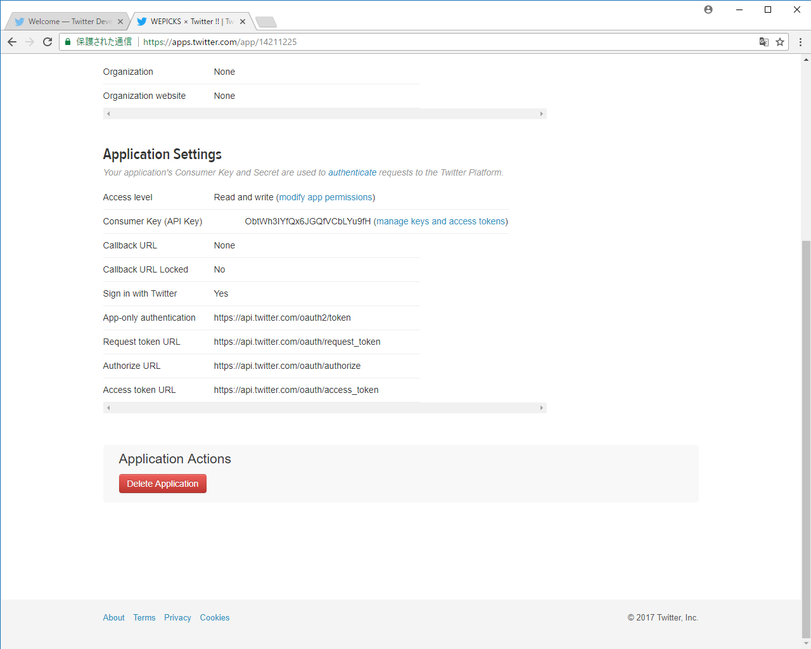Go back using the browser back arrow
Screen dimensions: 811x649
(x=12, y=42)
